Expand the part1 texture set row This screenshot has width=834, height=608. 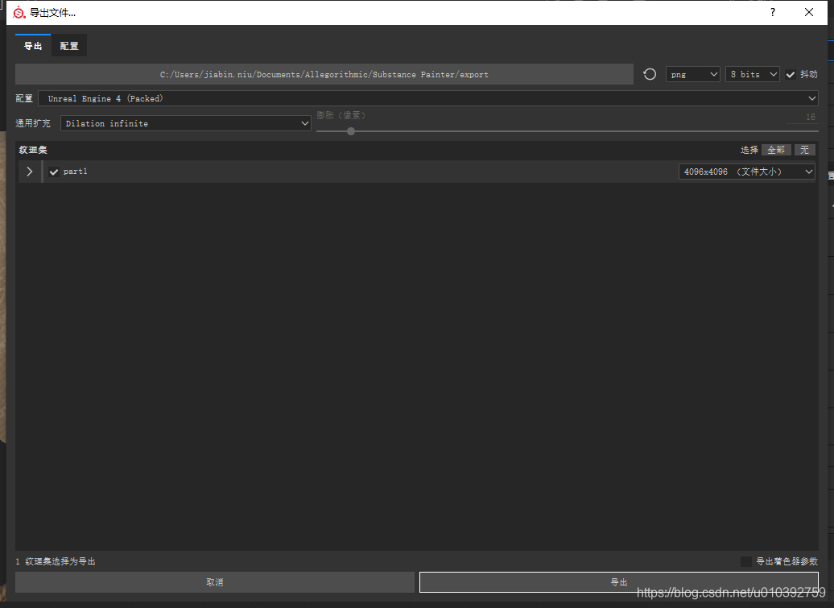click(x=29, y=172)
